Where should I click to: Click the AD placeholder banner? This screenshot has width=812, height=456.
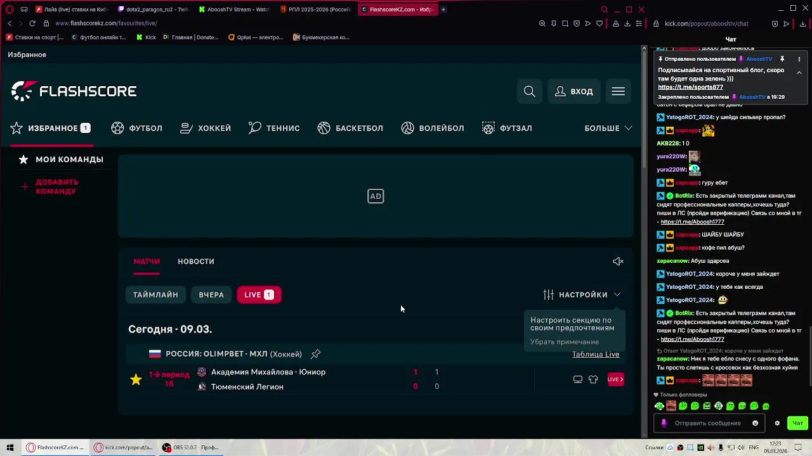click(376, 196)
